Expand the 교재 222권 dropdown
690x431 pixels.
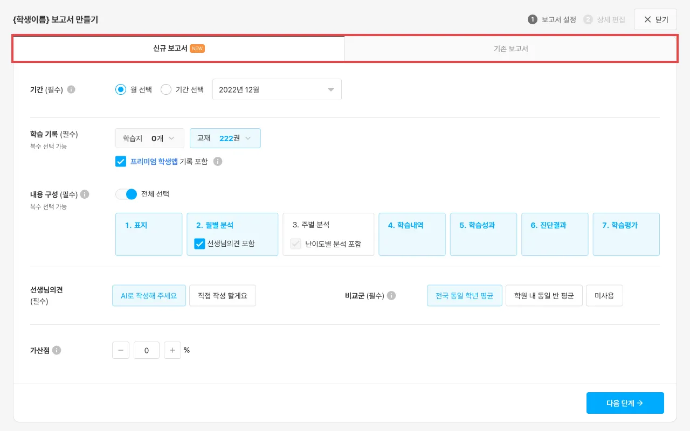(x=225, y=138)
